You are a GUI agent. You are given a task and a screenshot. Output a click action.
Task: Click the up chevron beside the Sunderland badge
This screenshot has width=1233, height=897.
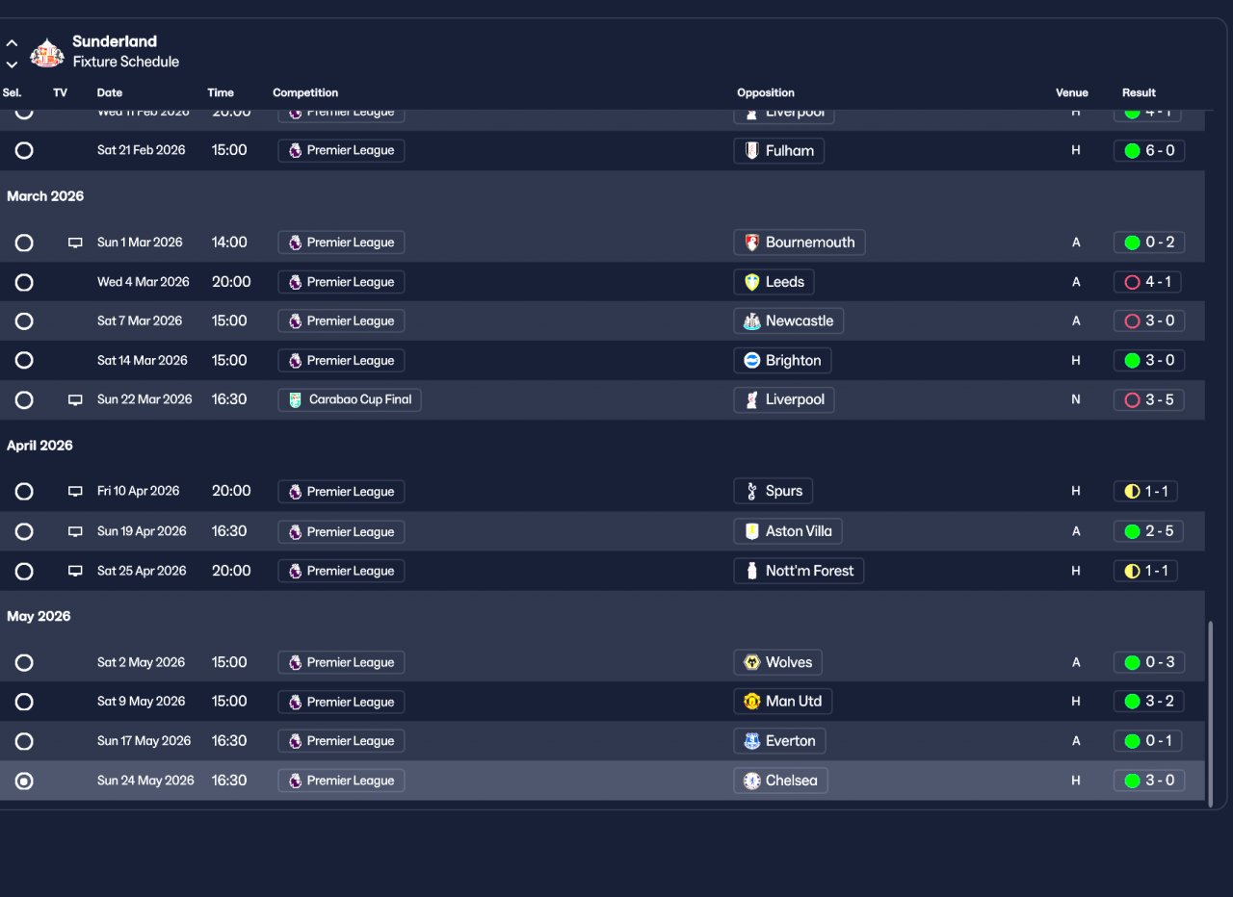[12, 43]
